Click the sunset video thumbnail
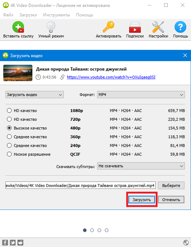191x247 pixels. [x=18, y=73]
